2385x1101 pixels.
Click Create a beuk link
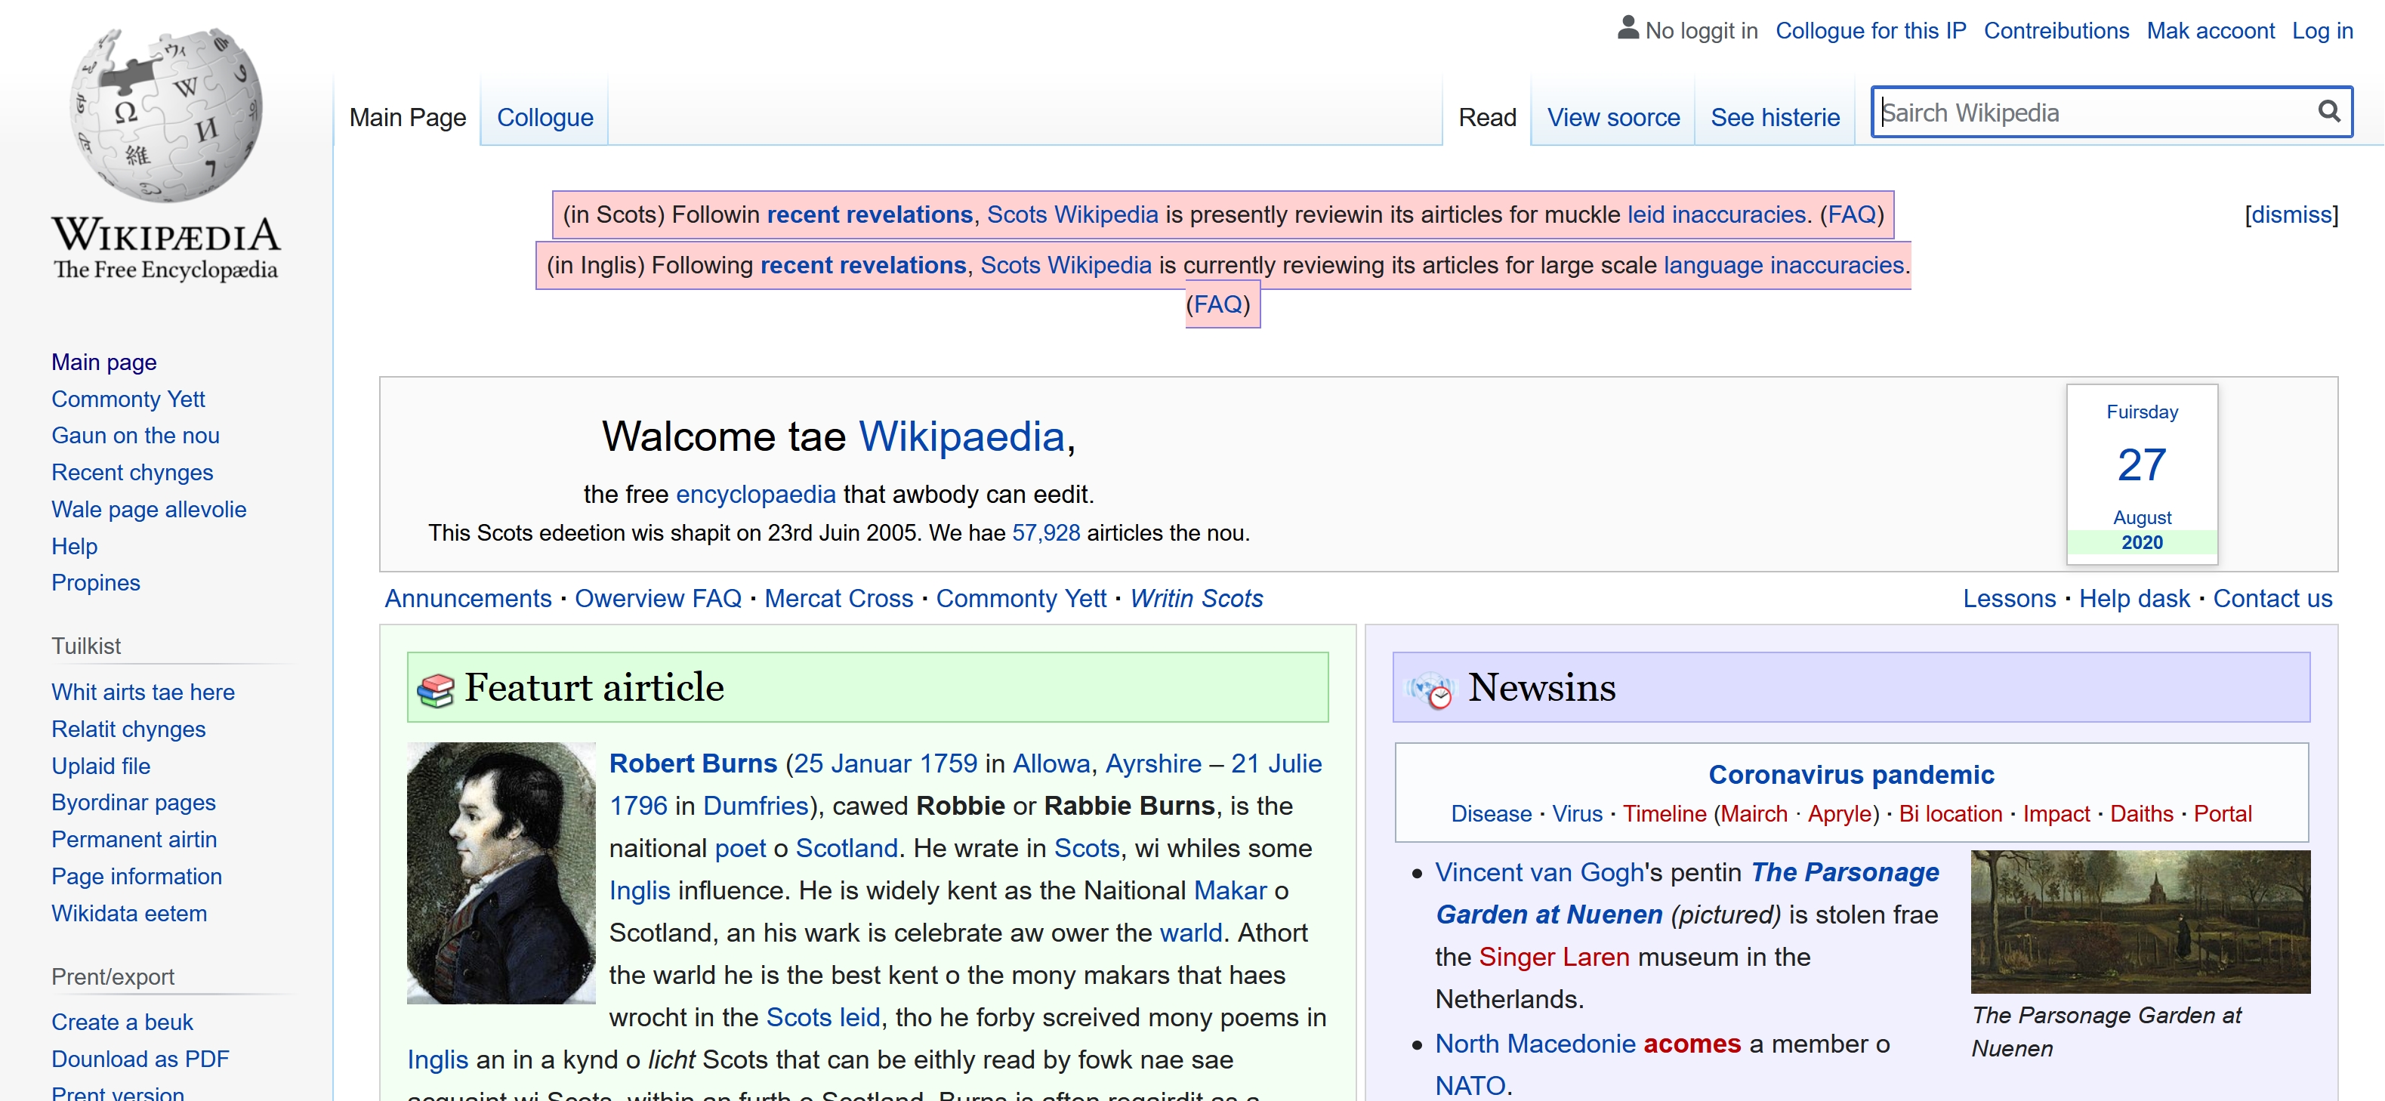pyautogui.click(x=122, y=1022)
